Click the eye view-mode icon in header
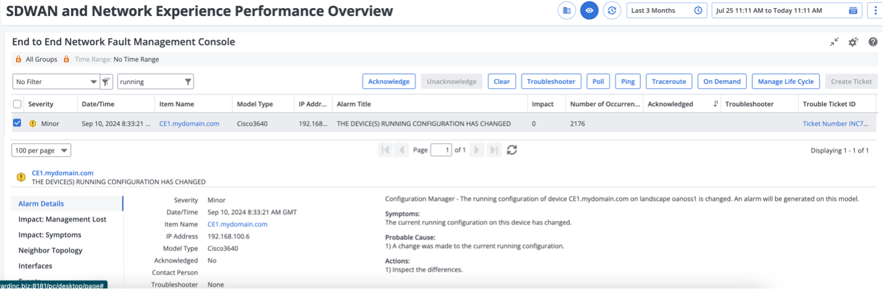 coord(589,10)
